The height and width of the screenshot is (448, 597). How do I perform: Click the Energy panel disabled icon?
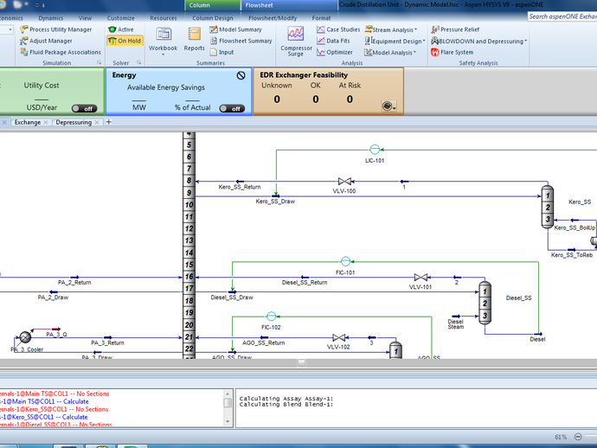(x=241, y=75)
